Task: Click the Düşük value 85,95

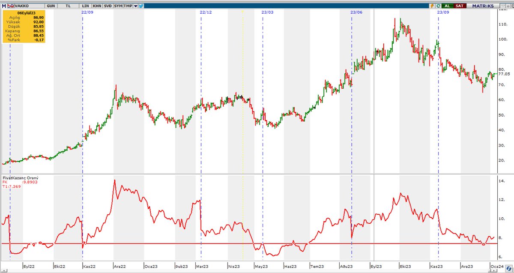Action: pos(39,27)
